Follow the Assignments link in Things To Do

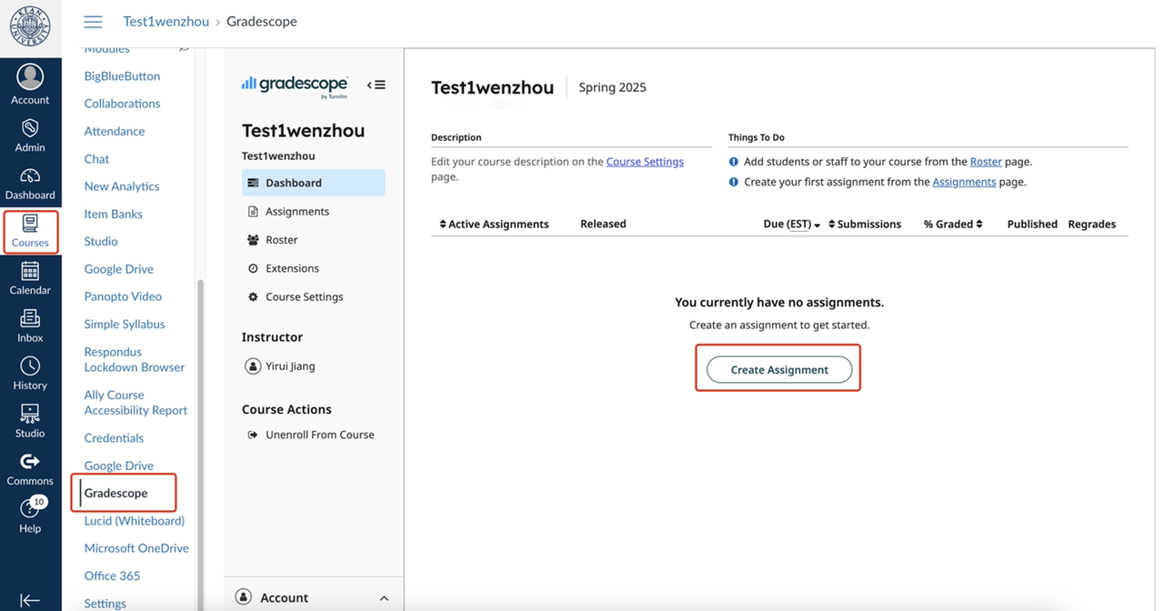click(x=964, y=182)
